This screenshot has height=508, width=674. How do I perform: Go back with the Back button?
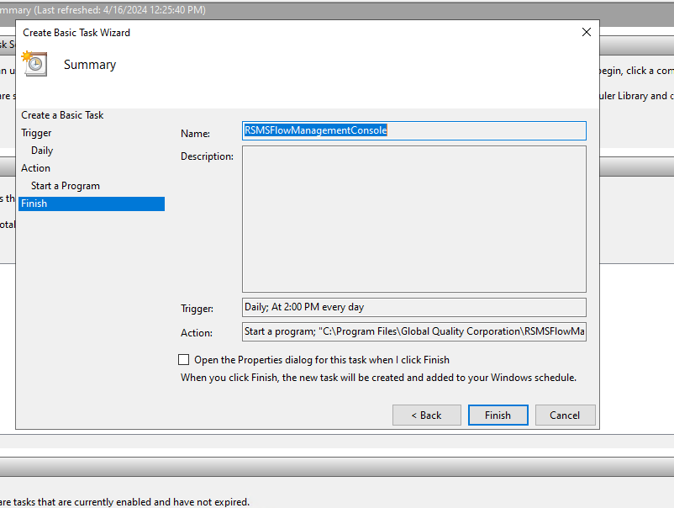tap(426, 415)
